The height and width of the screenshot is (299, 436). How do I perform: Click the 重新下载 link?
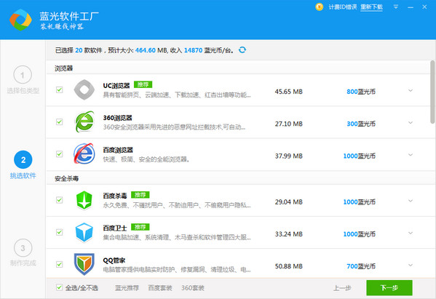[x=371, y=7]
